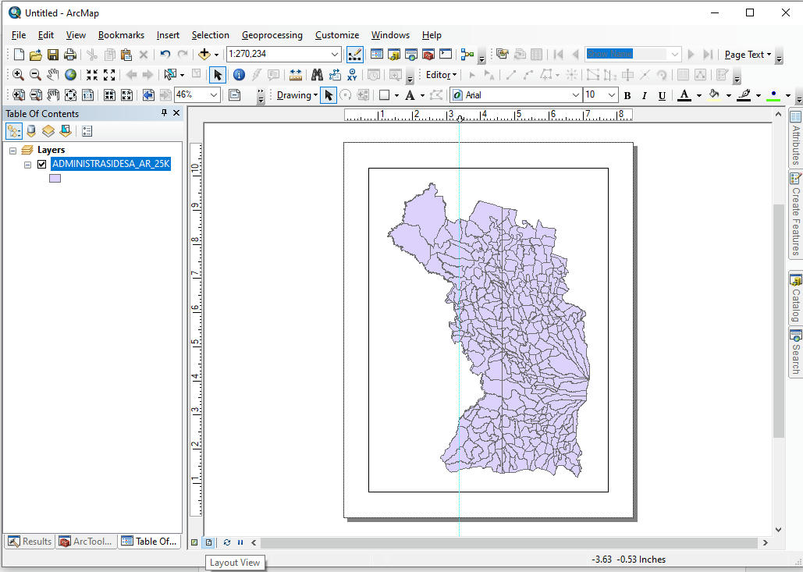Open the Add Data tool
Image resolution: width=803 pixels, height=572 pixels.
(x=204, y=55)
